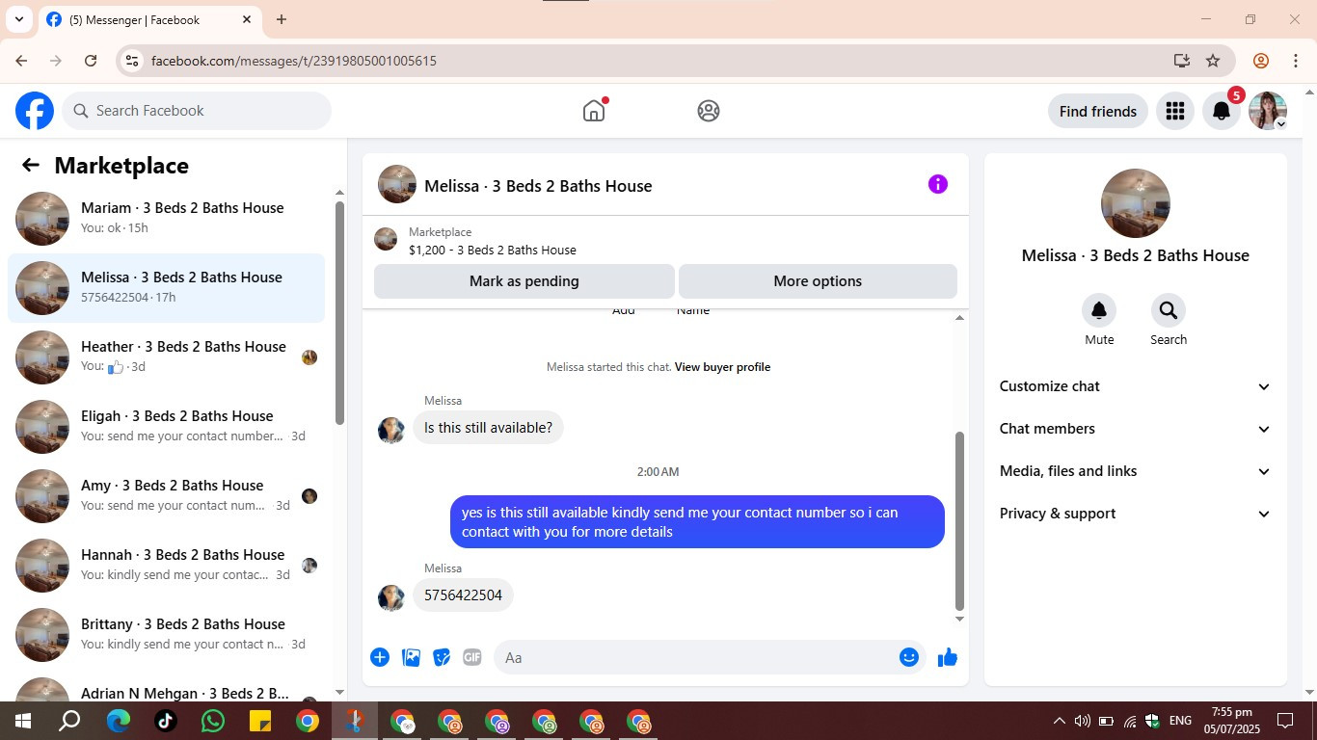Open the Chrome profile icon
1317x740 pixels.
tap(1261, 61)
